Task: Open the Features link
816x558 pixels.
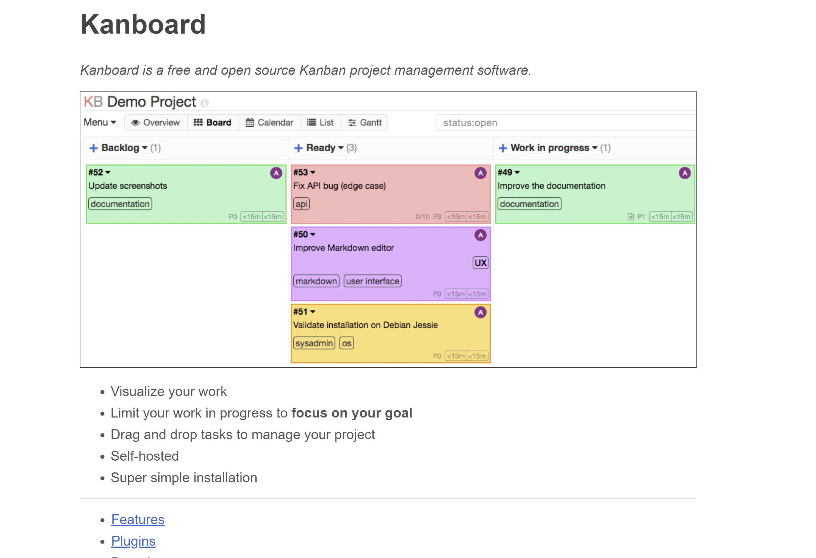Action: [x=138, y=519]
